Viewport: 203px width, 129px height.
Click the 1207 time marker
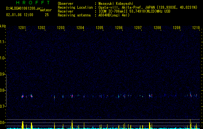(138, 27)
